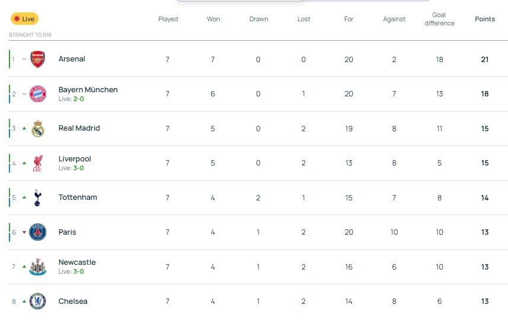This screenshot has width=508, height=321.
Task: Click the Chelsea club crest
Action: [37, 301]
